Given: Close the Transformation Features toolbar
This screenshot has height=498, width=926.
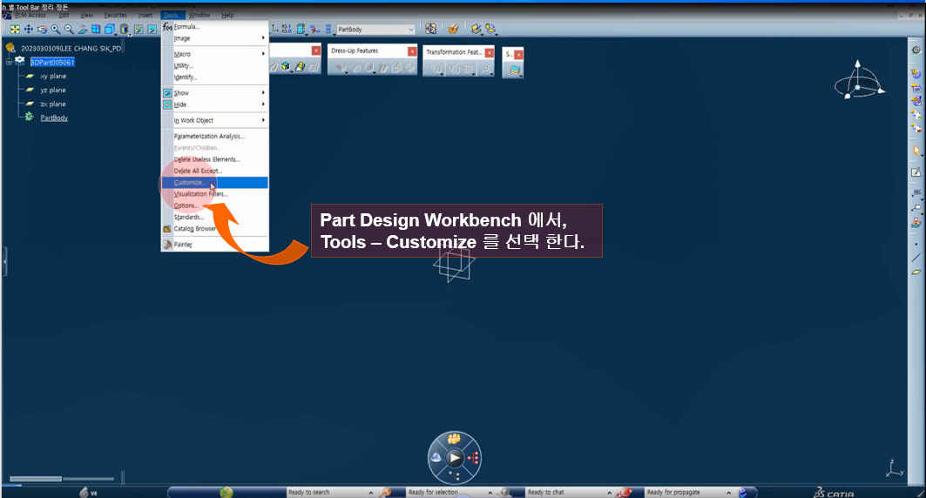Looking at the screenshot, I should tap(489, 52).
